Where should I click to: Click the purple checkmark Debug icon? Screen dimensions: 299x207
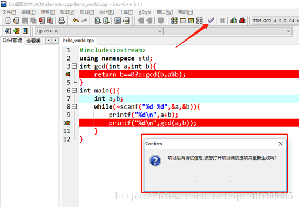(210, 21)
